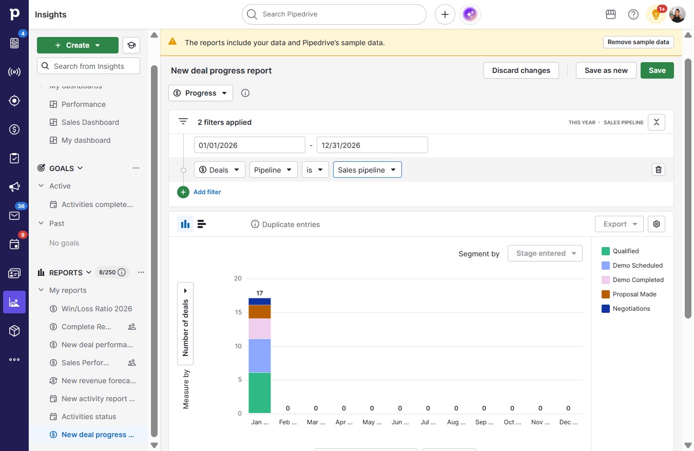Click the Negotiations legend color swatch
This screenshot has height=451, width=694.
tap(606, 309)
